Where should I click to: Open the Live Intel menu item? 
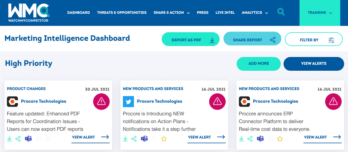(x=225, y=12)
